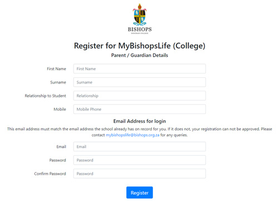276x202 pixels.
Task: Select the Relationship to Student field
Action: 140,96
